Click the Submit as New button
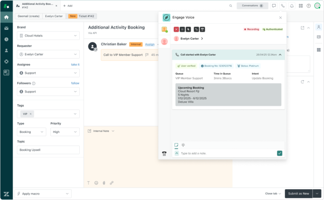 pyautogui.click(x=299, y=194)
